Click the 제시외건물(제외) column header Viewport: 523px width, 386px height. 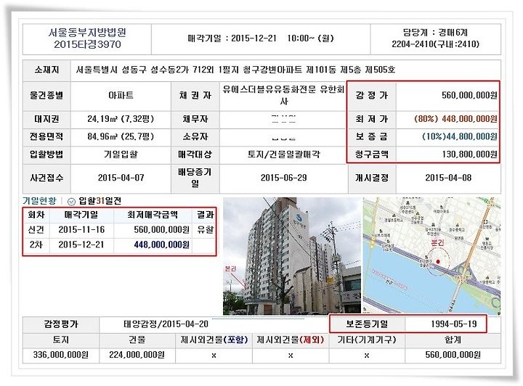coord(291,340)
